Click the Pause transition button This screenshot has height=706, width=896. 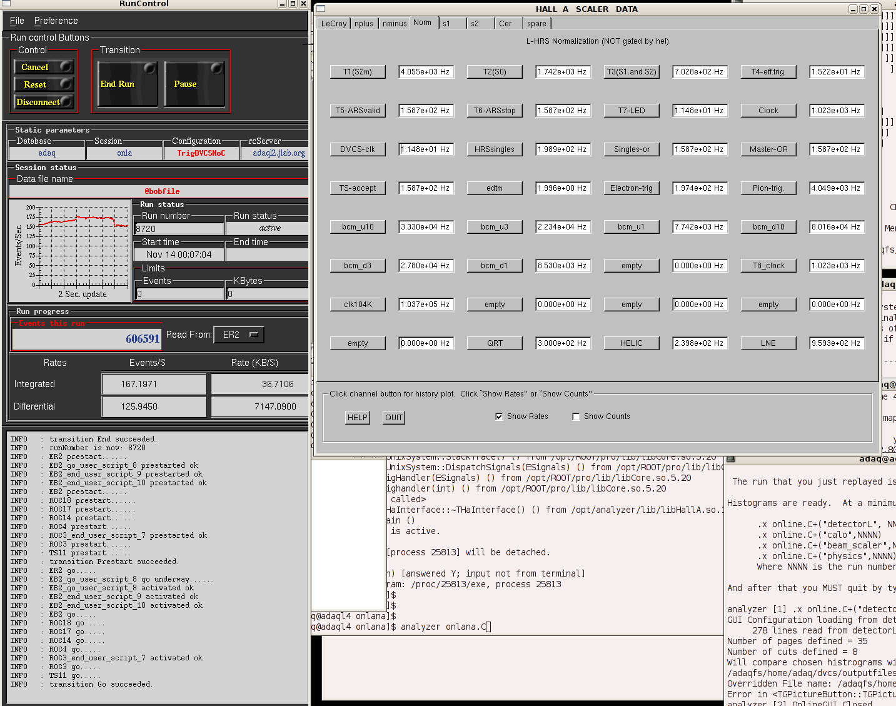[x=195, y=84]
